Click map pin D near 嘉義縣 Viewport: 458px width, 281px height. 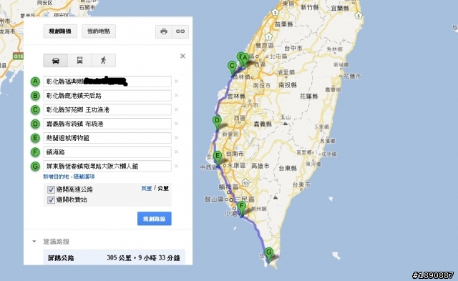coord(217,122)
